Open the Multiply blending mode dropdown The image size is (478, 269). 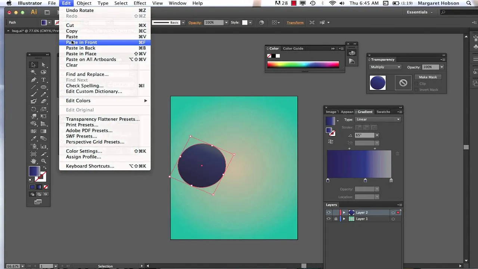385,67
